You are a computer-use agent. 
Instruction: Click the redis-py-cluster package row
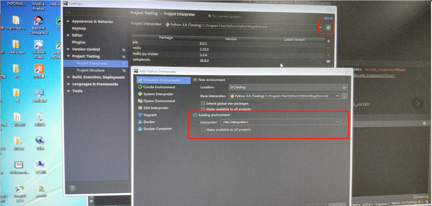click(x=144, y=54)
